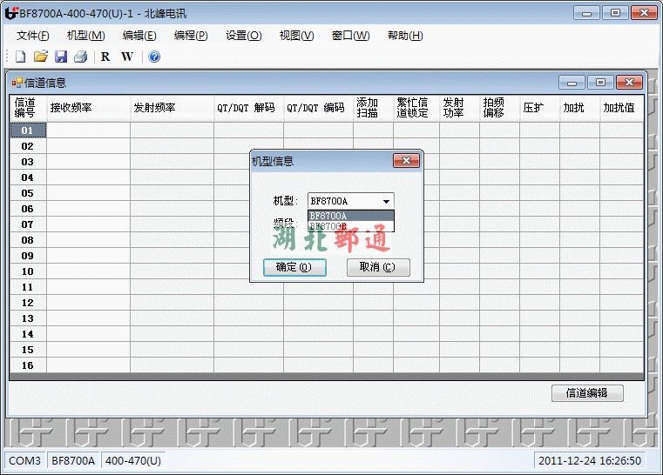The height and width of the screenshot is (475, 663).
Task: Choose BF8700B in the model list
Action: 350,226
